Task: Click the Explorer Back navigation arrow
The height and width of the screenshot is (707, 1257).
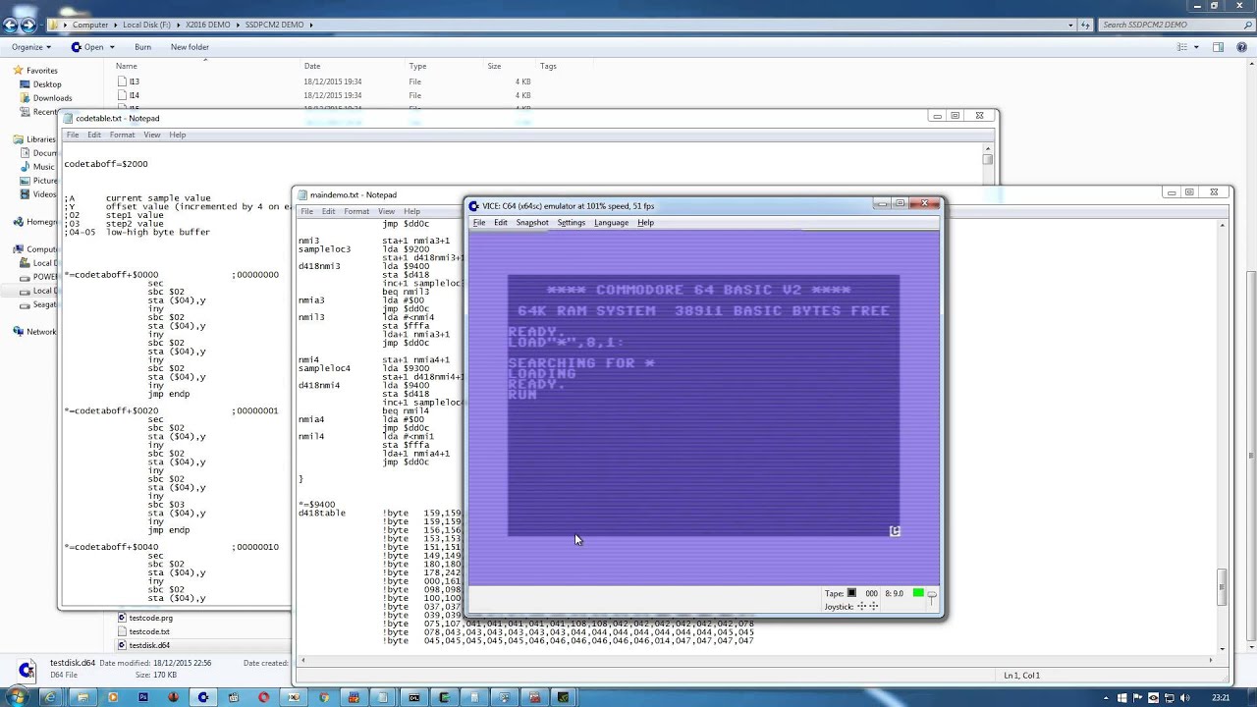Action: coord(12,25)
